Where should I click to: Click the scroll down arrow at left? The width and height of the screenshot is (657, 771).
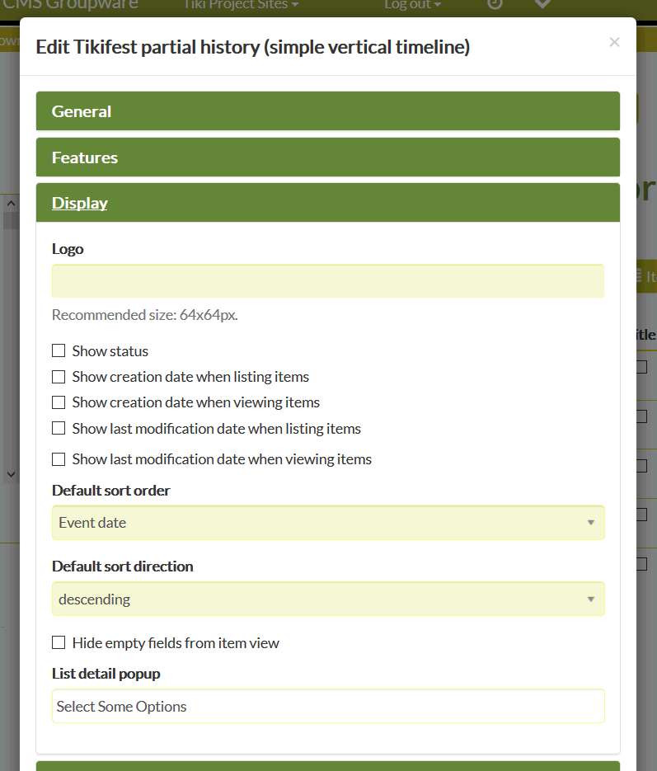(x=11, y=474)
